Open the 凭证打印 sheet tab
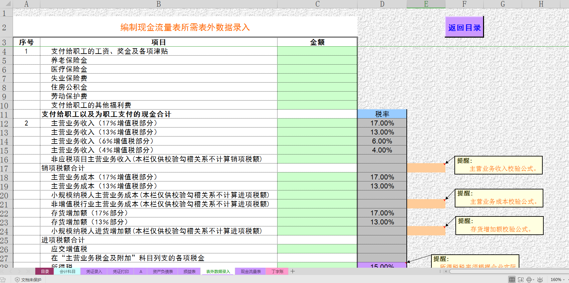Screen dimensions: 569x283 click(121, 271)
